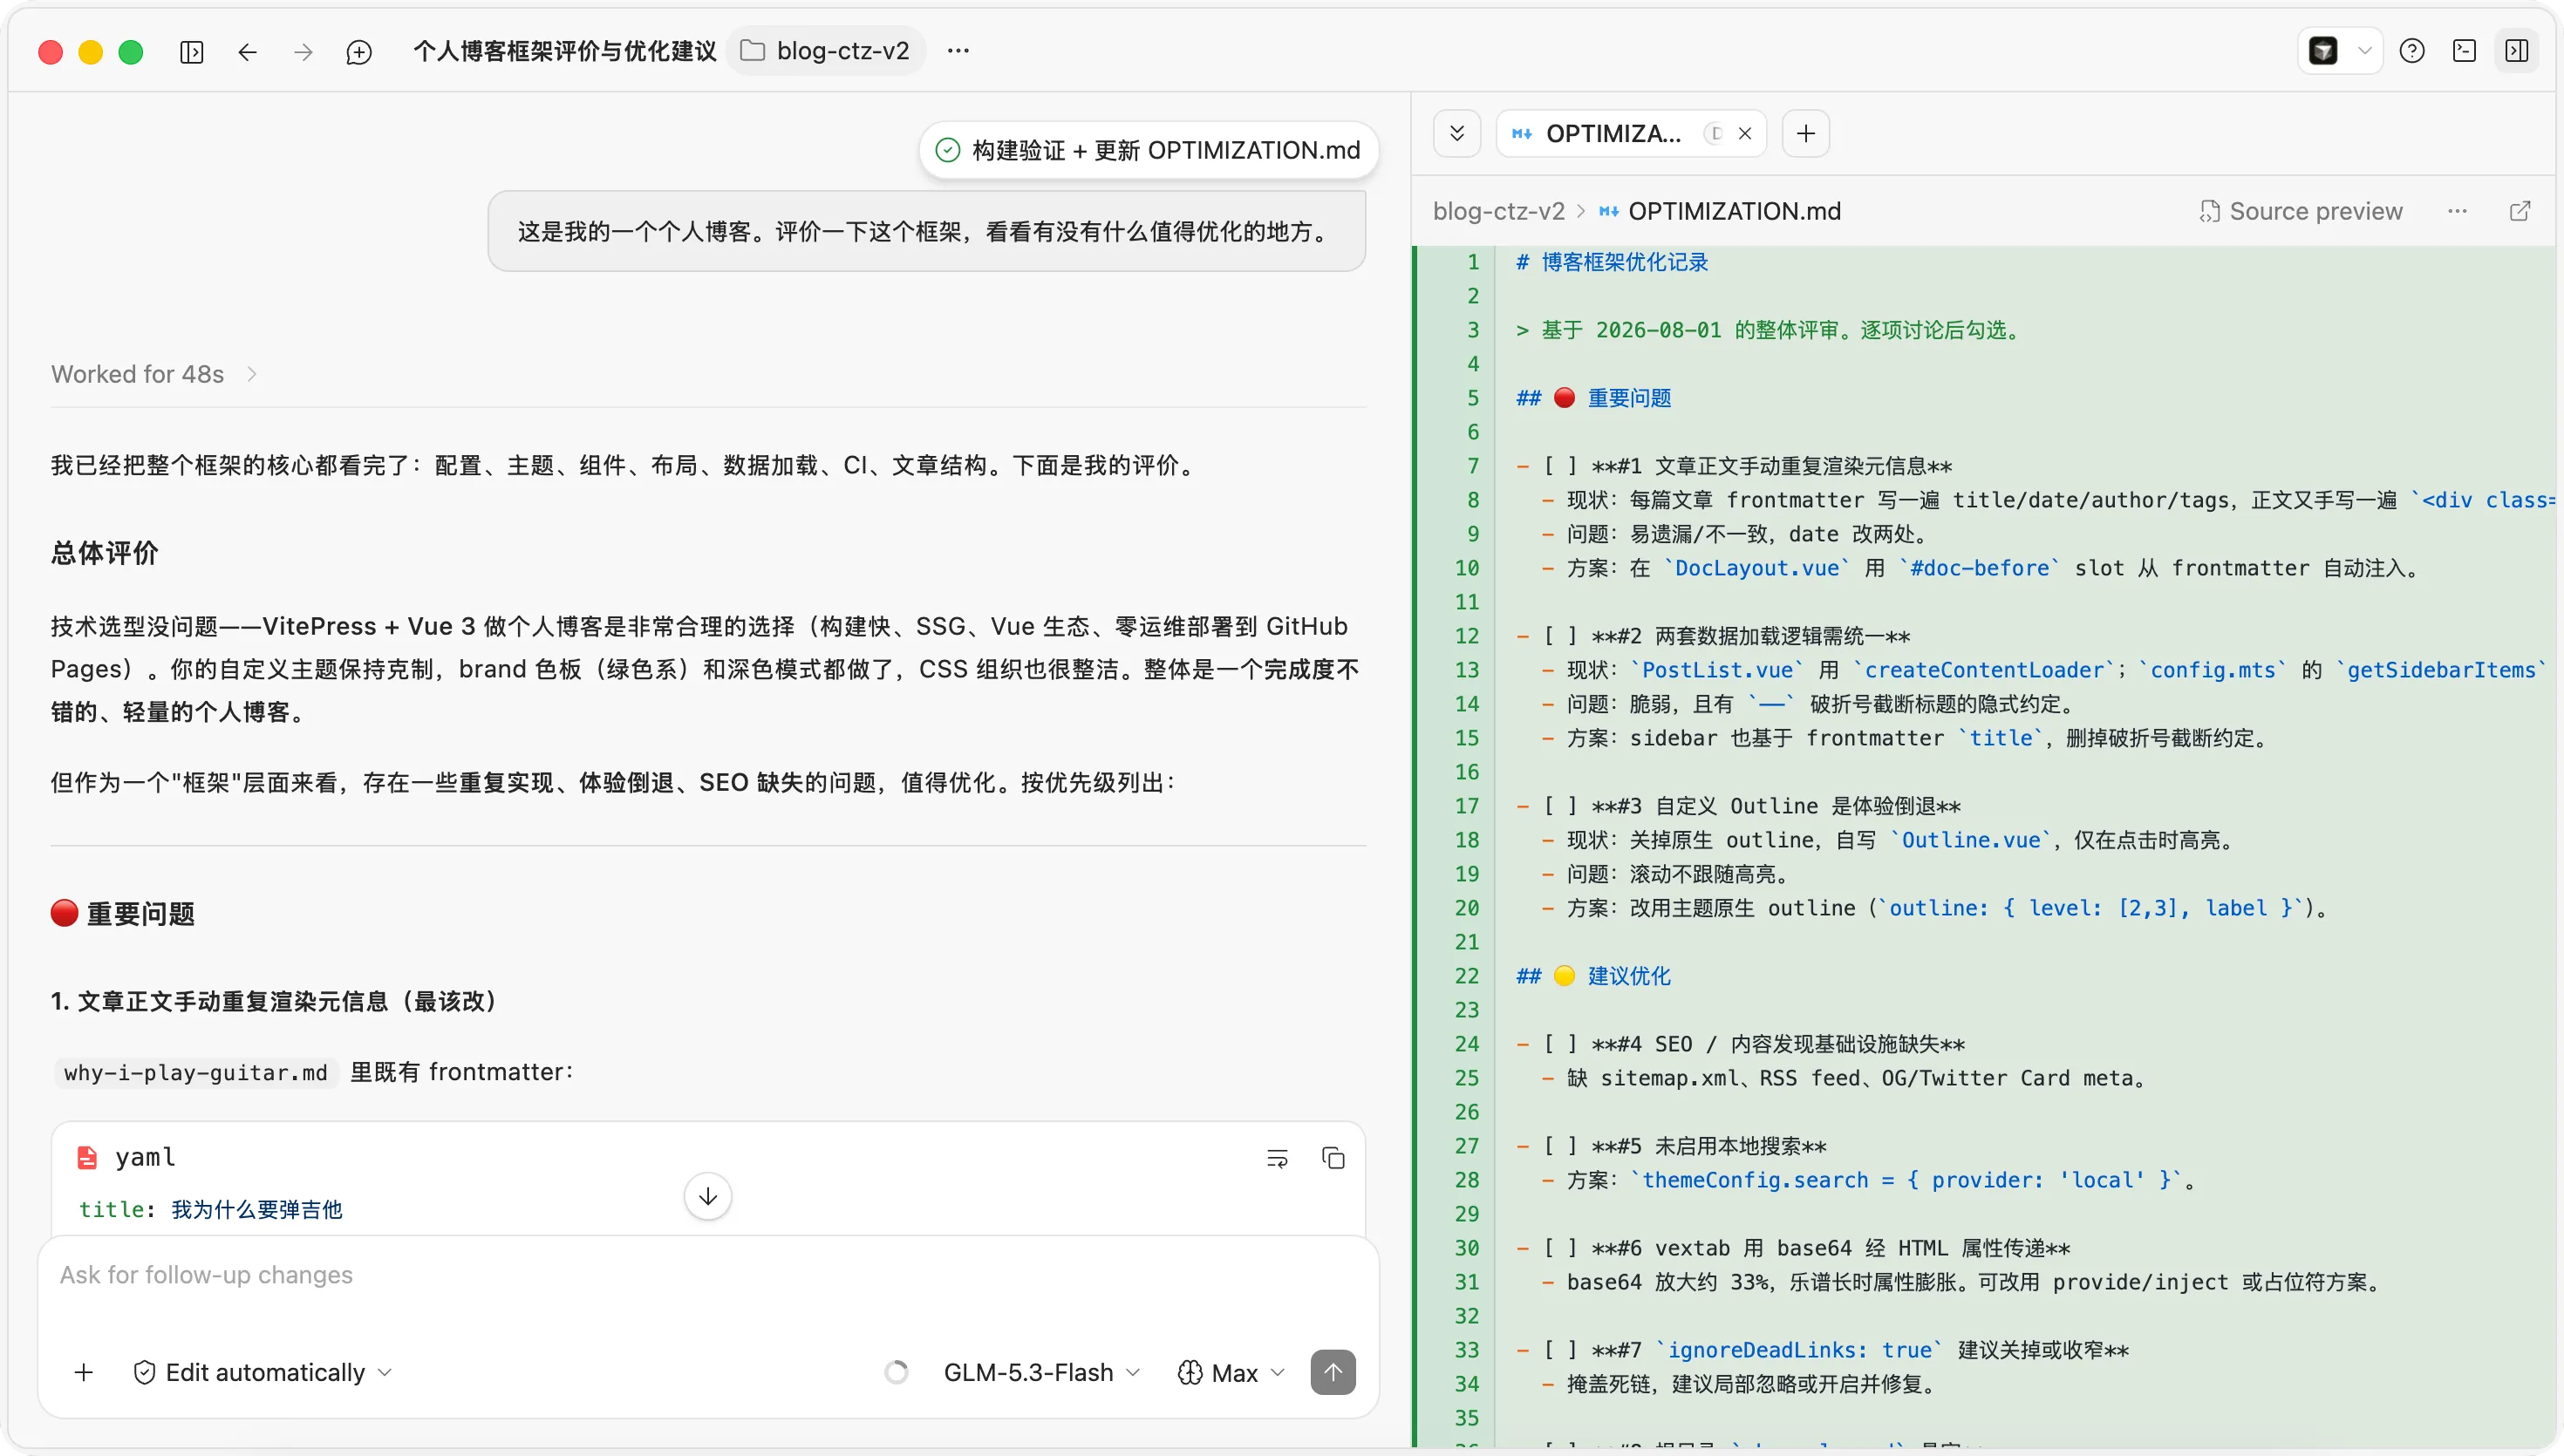Collapse tabs with double chevron button
This screenshot has height=1456, width=2564.
tap(1457, 133)
